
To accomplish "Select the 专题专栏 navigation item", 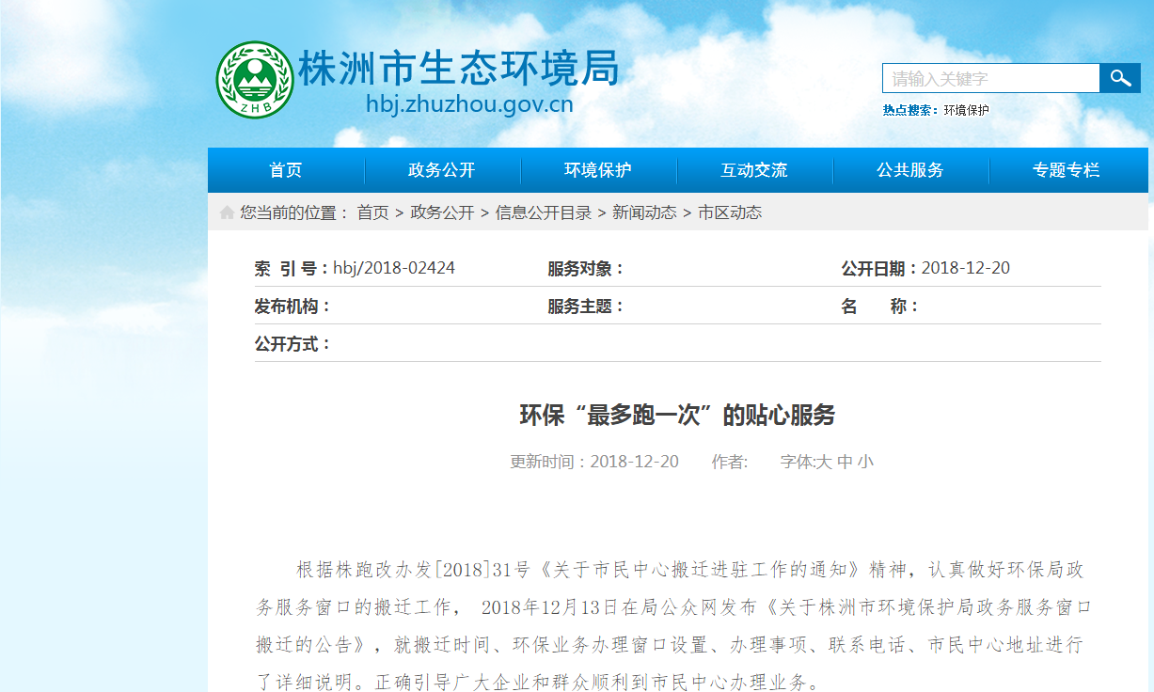I will tap(1067, 170).
